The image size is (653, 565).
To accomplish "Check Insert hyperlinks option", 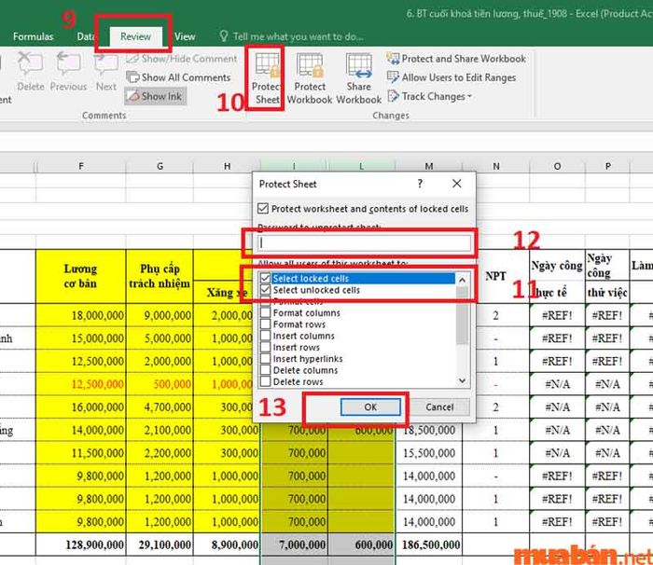I will pyautogui.click(x=265, y=358).
